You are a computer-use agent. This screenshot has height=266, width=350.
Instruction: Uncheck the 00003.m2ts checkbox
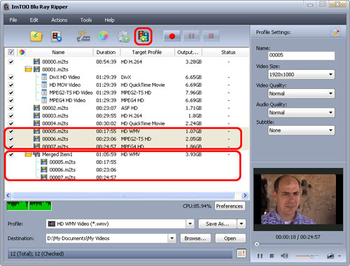coord(11,115)
